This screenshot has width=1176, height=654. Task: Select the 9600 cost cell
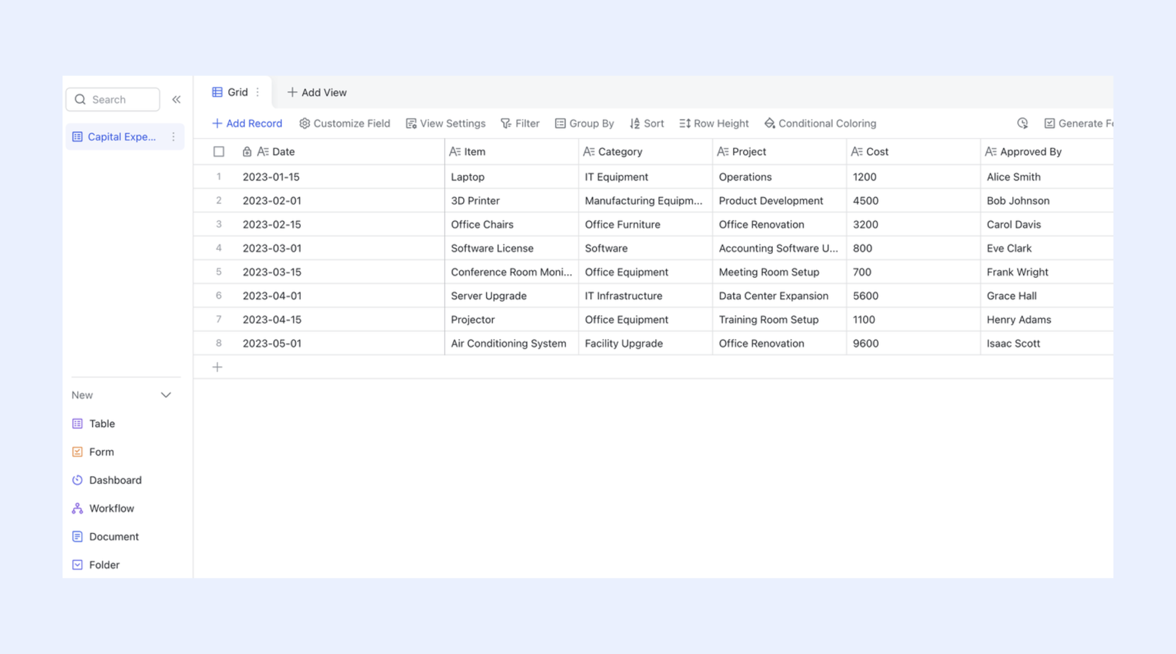[x=913, y=343]
